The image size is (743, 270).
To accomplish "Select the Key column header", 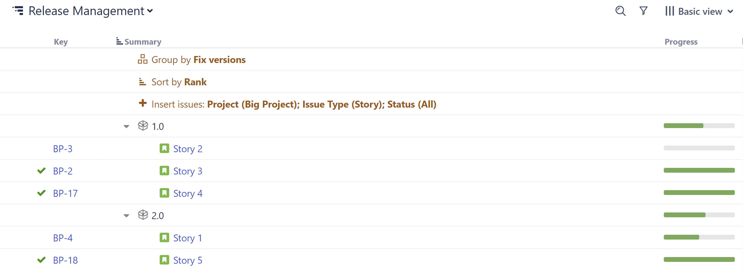I will pos(61,42).
